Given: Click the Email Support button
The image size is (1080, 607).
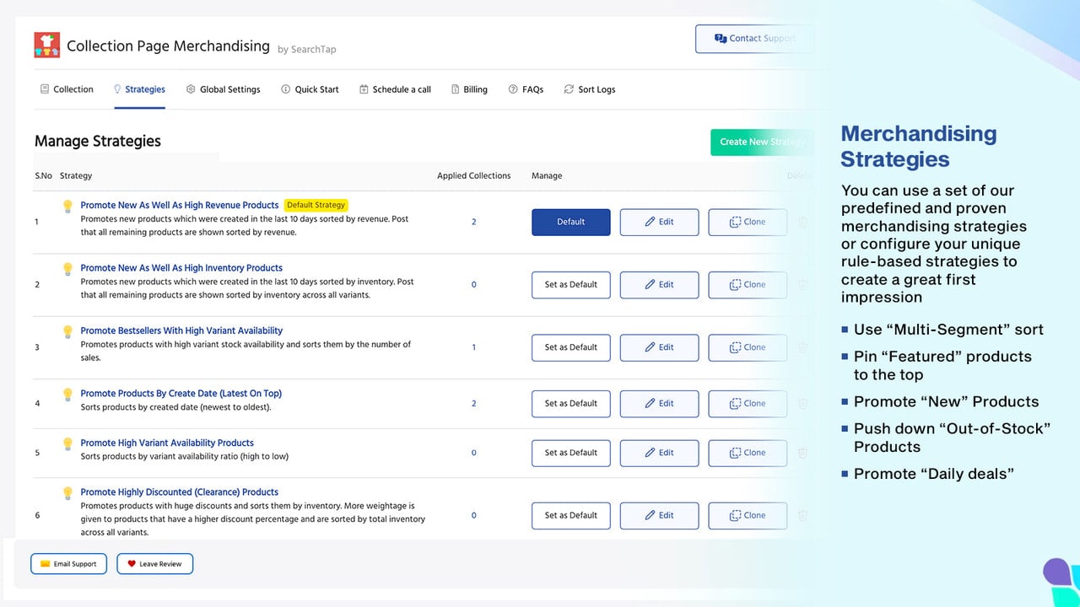Looking at the screenshot, I should point(68,564).
